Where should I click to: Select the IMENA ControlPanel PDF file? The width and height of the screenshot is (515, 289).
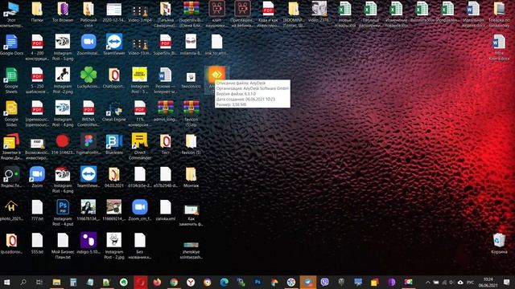89,108
